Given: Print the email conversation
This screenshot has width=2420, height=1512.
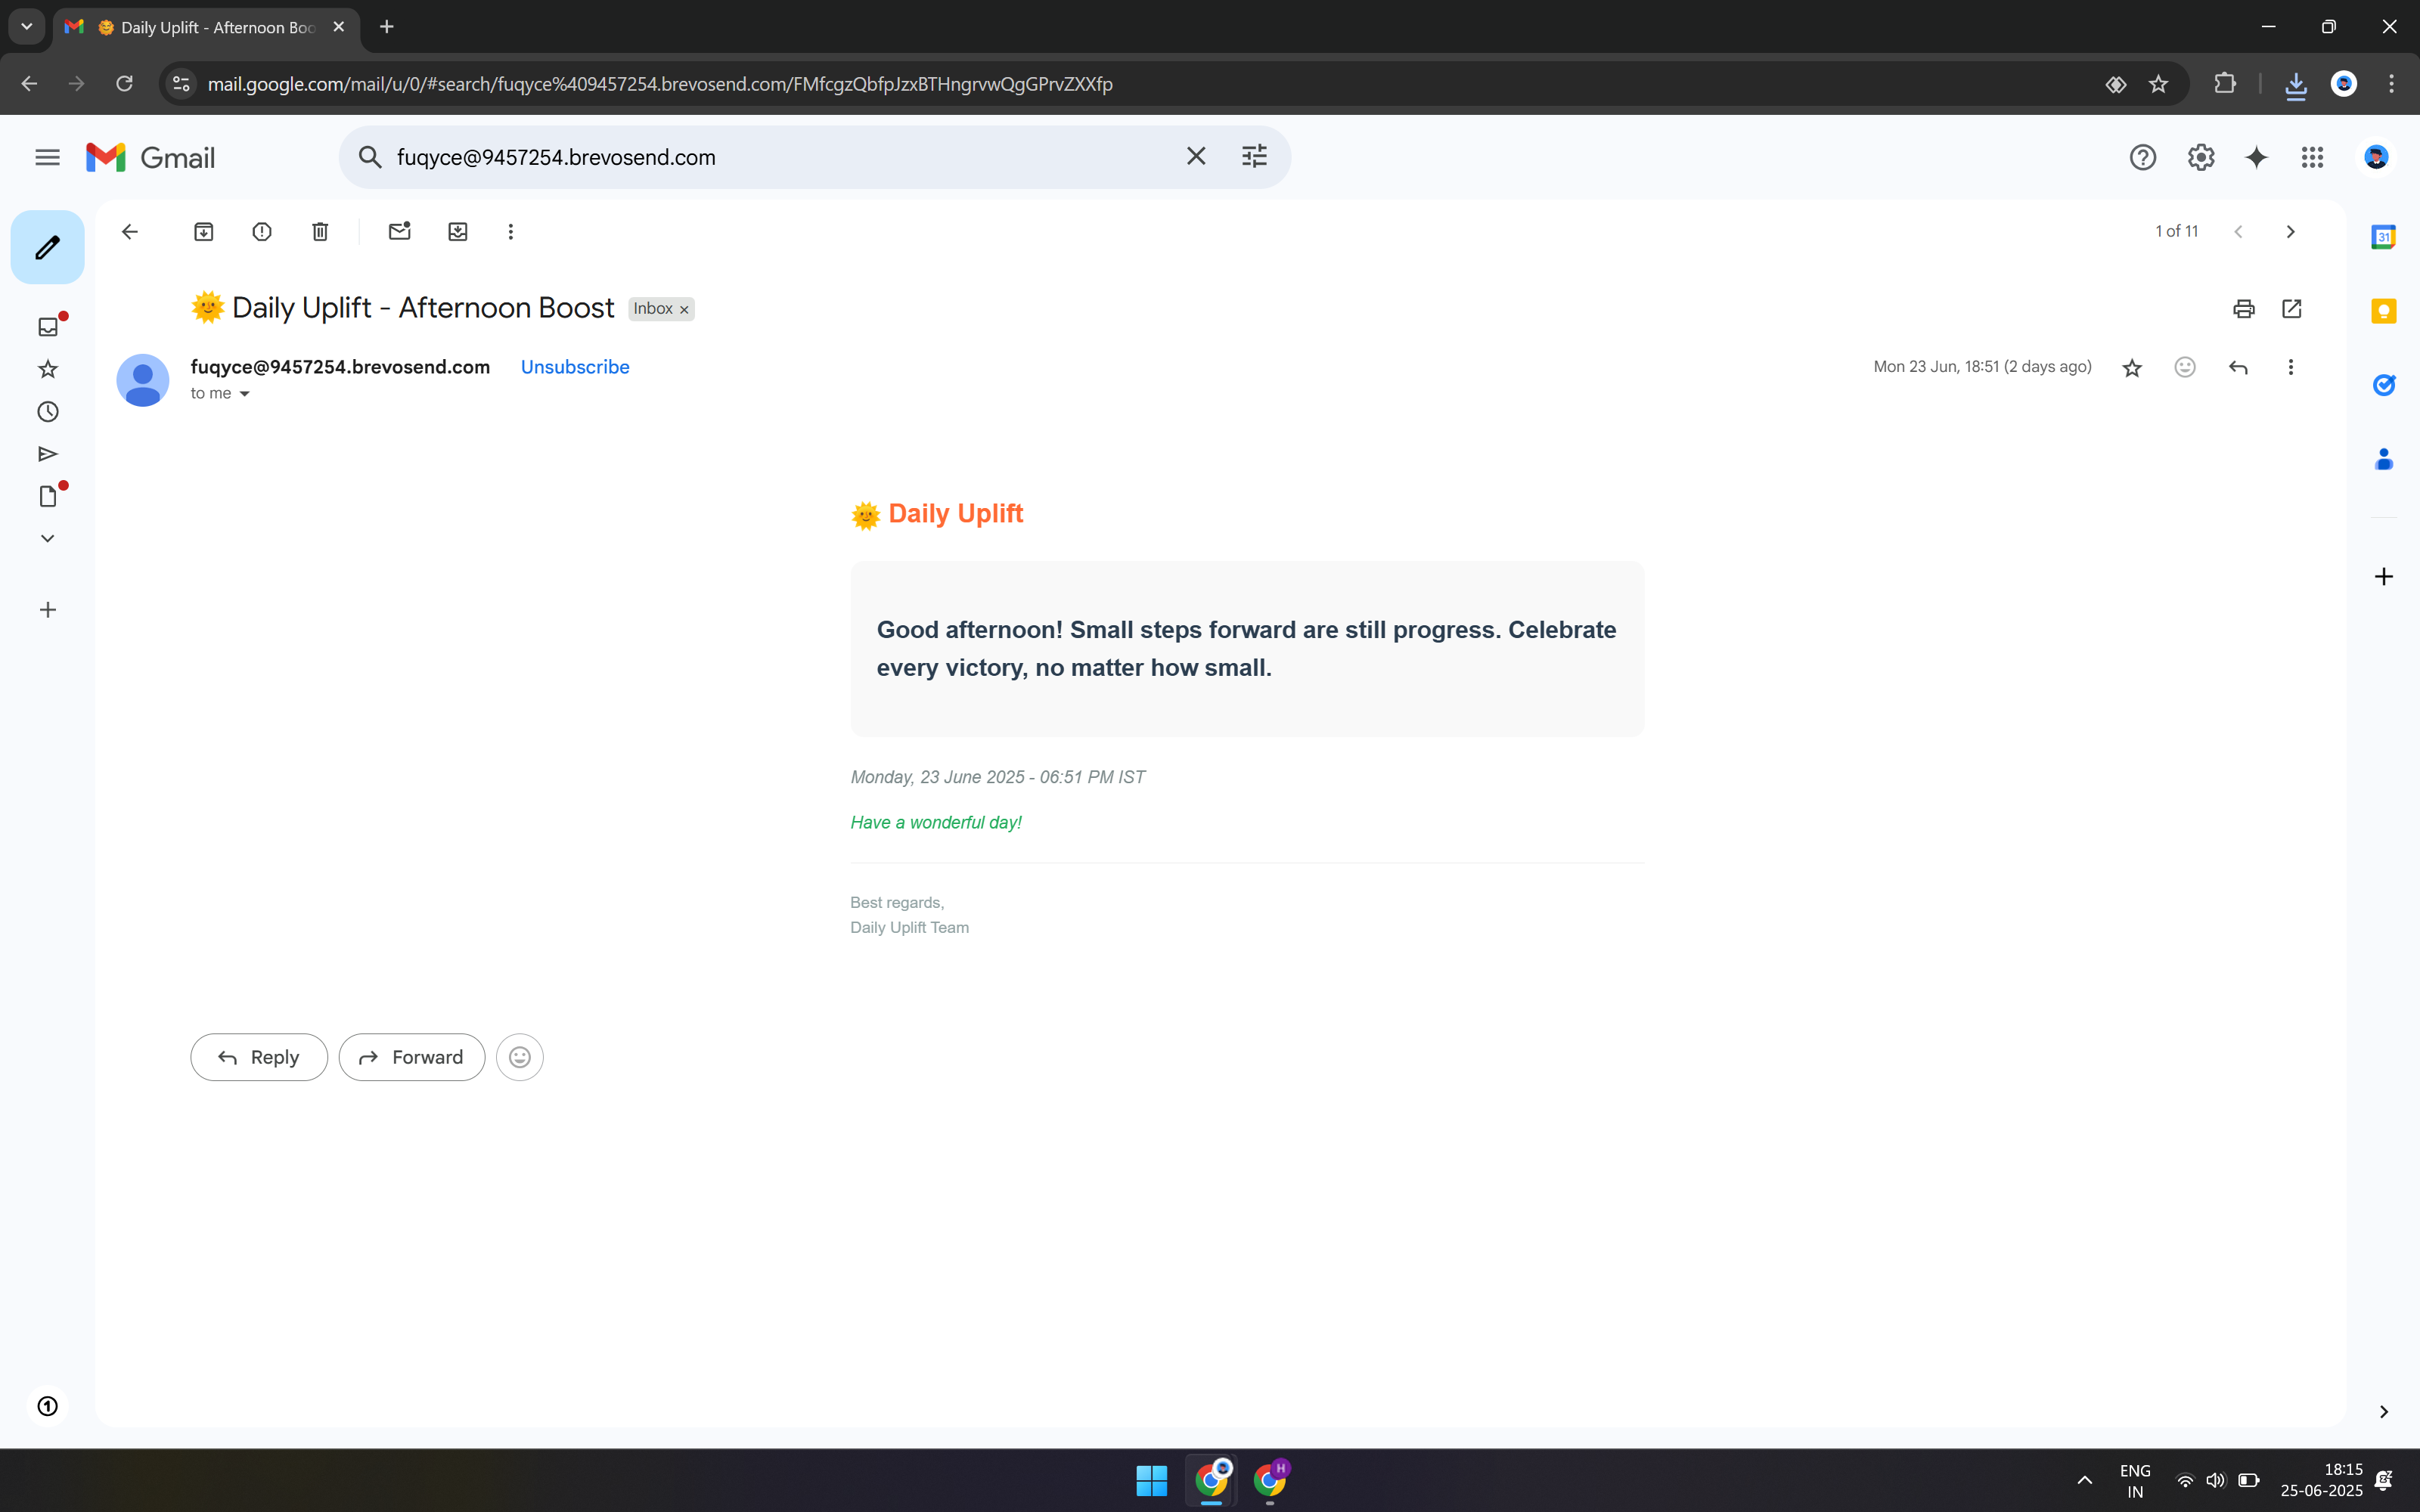Looking at the screenshot, I should pyautogui.click(x=2243, y=309).
